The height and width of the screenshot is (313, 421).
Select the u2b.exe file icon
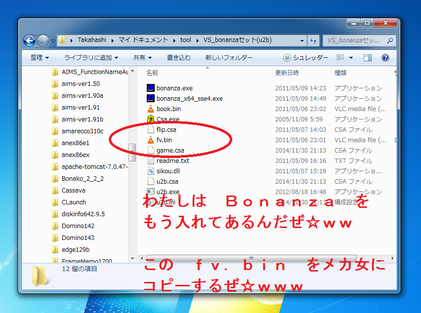(x=151, y=192)
